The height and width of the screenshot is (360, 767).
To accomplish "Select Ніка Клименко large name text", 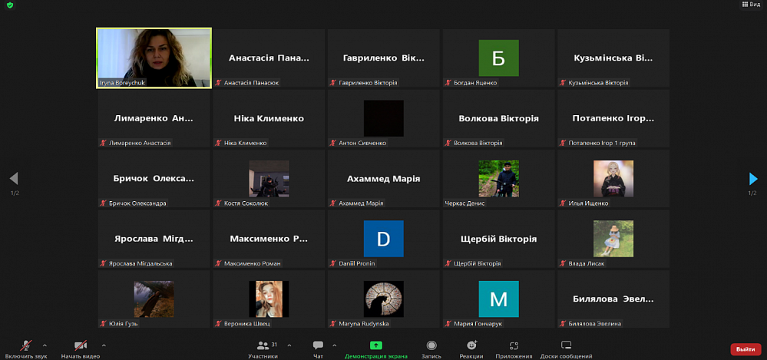I will (269, 118).
